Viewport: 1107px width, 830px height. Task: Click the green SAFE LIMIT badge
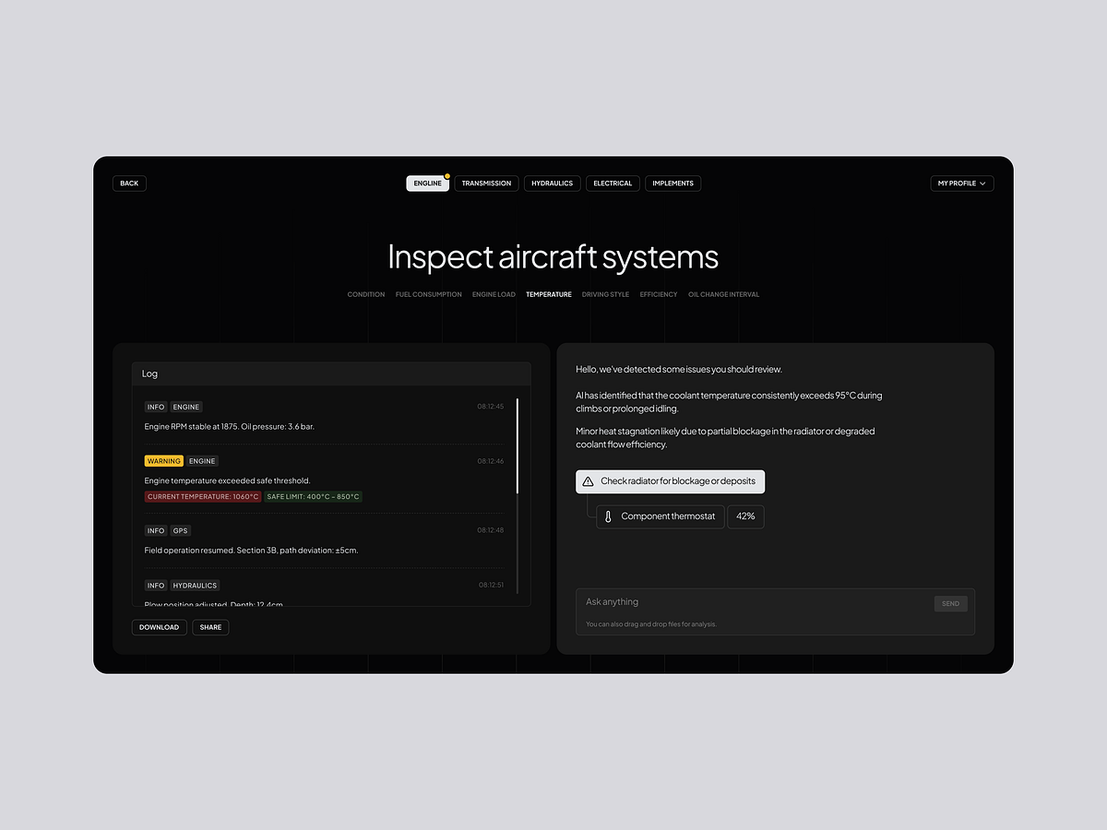pyautogui.click(x=311, y=496)
